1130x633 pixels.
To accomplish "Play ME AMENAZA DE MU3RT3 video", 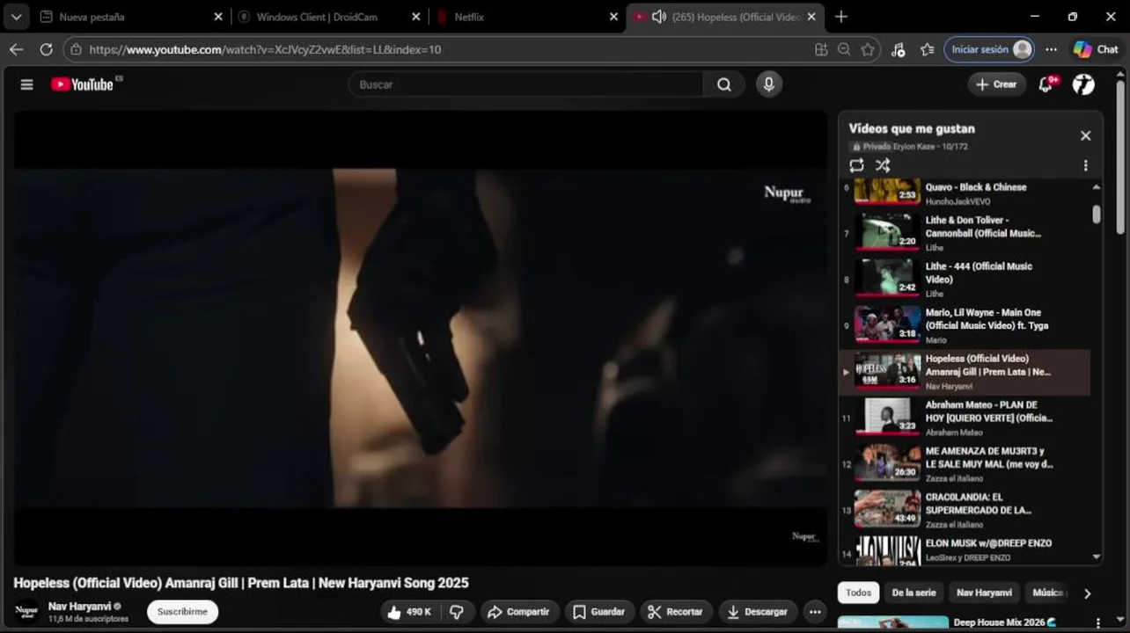I will (x=965, y=463).
